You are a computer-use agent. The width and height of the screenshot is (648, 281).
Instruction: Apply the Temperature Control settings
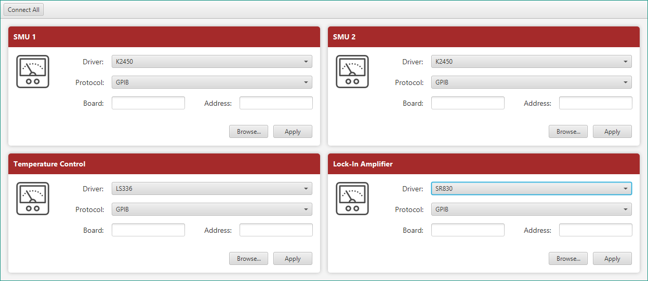pyautogui.click(x=293, y=259)
